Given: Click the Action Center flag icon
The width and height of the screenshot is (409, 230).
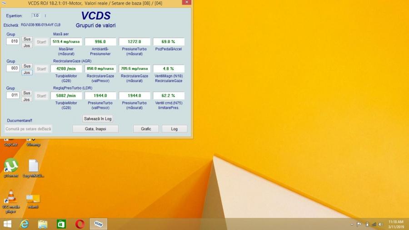Looking at the screenshot, I should 359,224.
